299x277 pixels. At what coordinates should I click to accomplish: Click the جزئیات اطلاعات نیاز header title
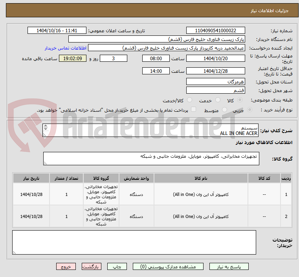coord(270,11)
